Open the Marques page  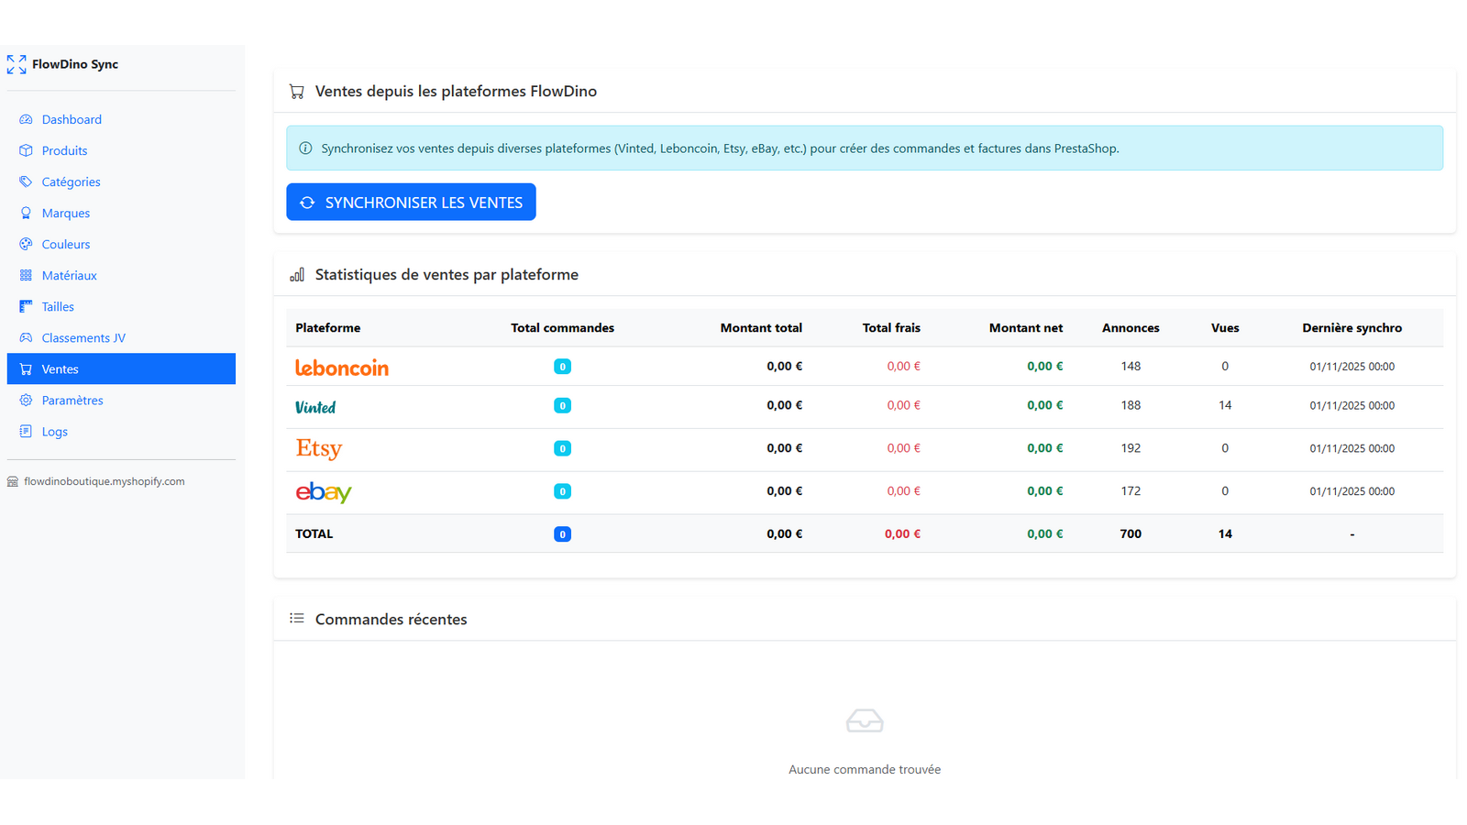pos(65,213)
